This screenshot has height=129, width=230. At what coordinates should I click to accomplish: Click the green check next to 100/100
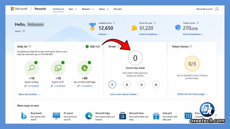[x=87, y=46]
